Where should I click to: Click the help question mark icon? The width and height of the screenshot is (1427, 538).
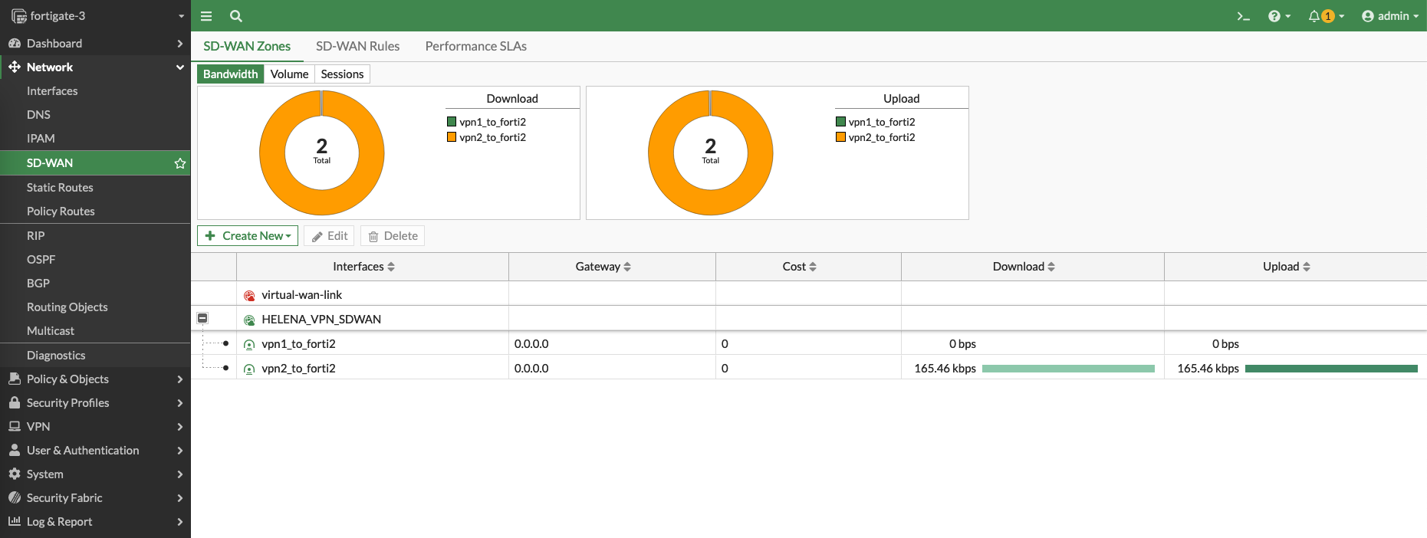tap(1274, 16)
